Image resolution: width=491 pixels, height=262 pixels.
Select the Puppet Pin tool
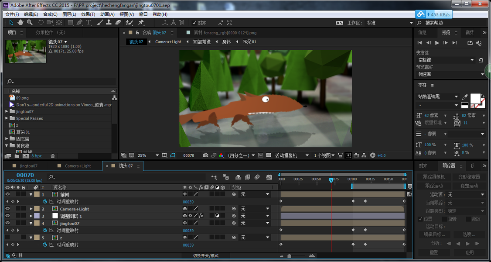click(141, 22)
